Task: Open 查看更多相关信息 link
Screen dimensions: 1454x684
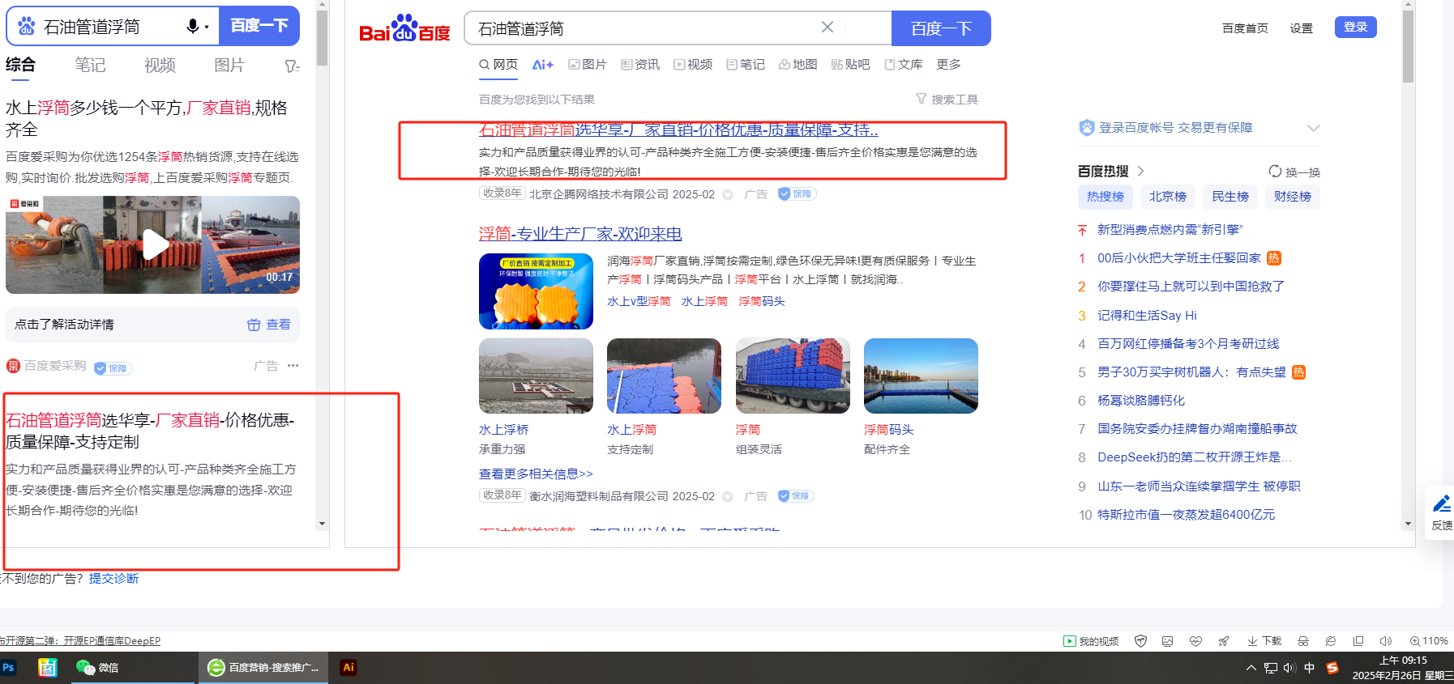Action: [536, 474]
